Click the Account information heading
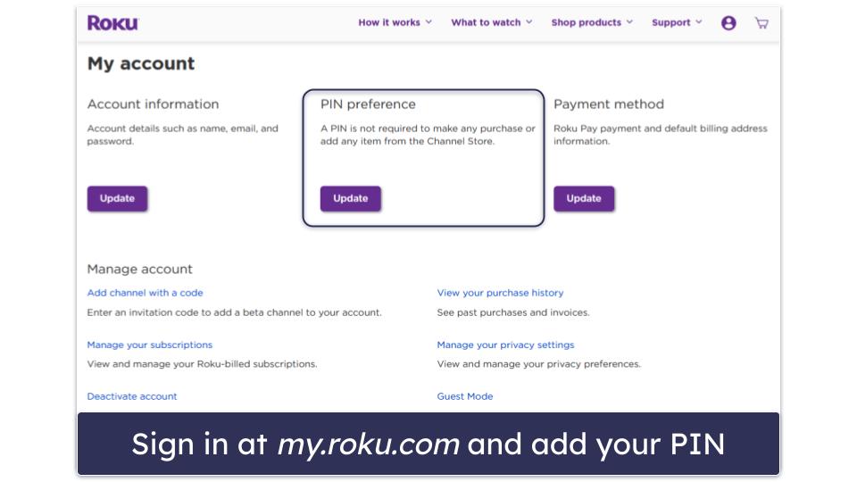 [x=153, y=104]
